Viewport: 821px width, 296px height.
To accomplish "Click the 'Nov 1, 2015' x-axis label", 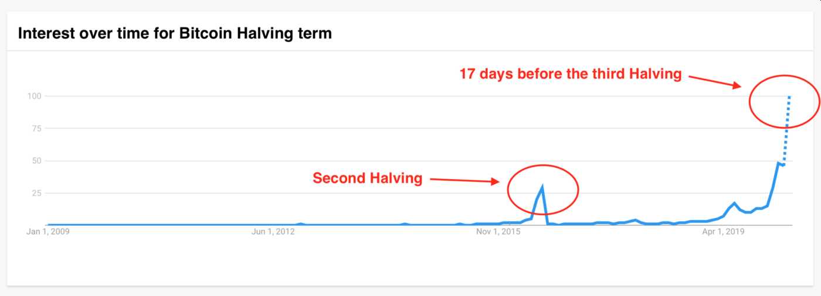I will (x=498, y=232).
